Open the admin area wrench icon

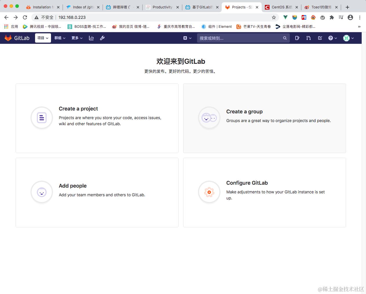click(102, 38)
